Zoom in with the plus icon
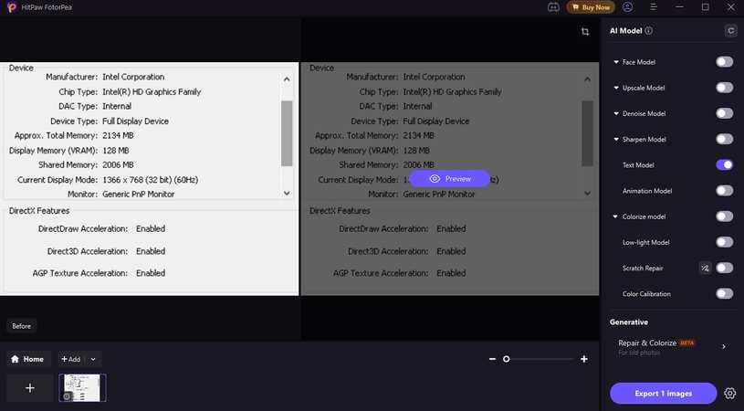The width and height of the screenshot is (744, 411). click(584, 359)
